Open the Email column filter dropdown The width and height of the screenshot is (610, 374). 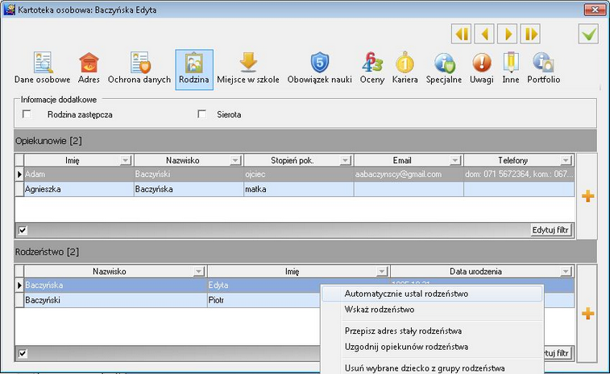pos(454,160)
